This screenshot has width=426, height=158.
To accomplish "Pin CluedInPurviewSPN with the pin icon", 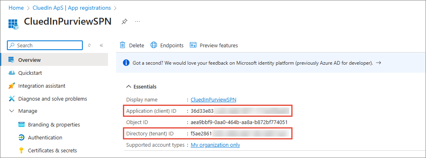I will pos(124,22).
